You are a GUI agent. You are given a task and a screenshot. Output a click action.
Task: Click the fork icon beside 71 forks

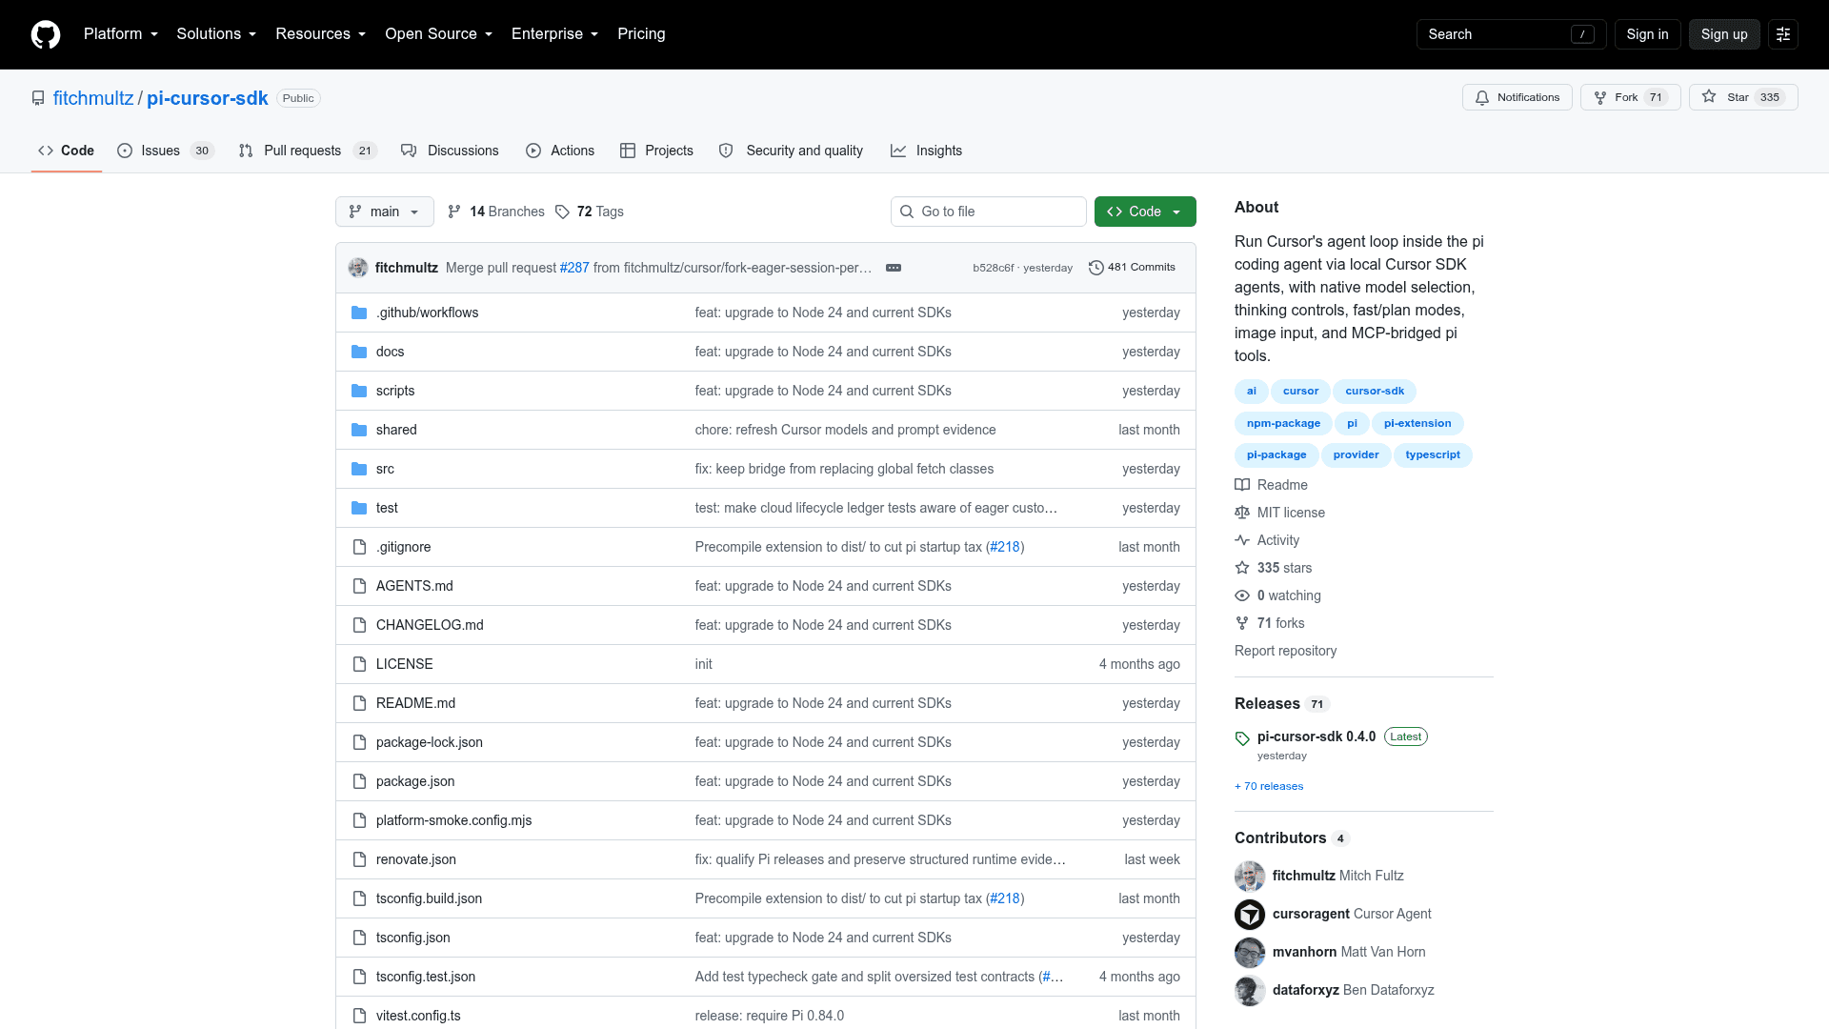pos(1242,623)
